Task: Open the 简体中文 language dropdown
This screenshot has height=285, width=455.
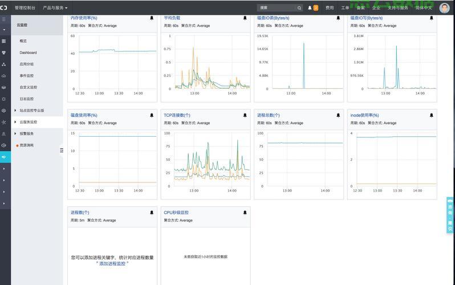Action: (424, 8)
